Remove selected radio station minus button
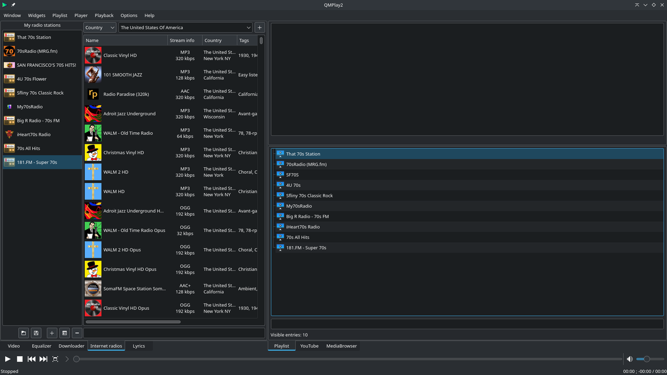This screenshot has width=667, height=375. [x=77, y=333]
